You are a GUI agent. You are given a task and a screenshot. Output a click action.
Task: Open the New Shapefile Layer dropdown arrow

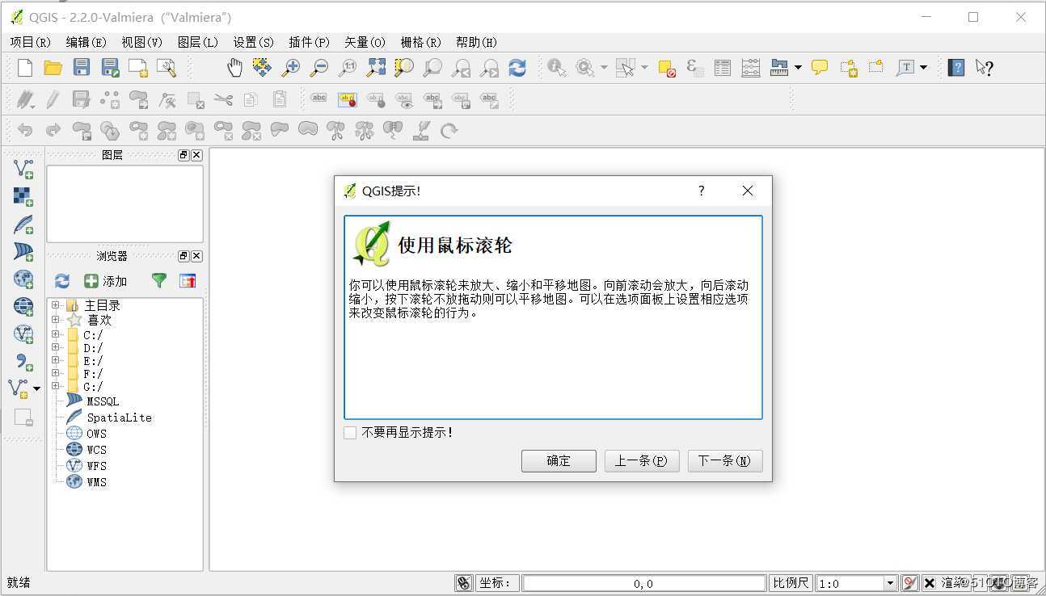(x=36, y=389)
